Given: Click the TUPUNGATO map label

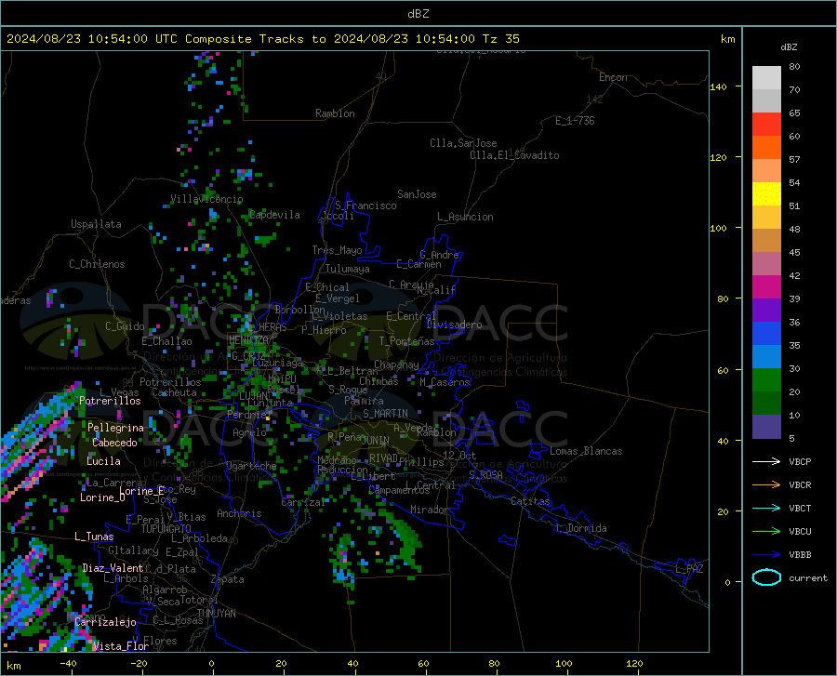Looking at the screenshot, I should pyautogui.click(x=166, y=529).
